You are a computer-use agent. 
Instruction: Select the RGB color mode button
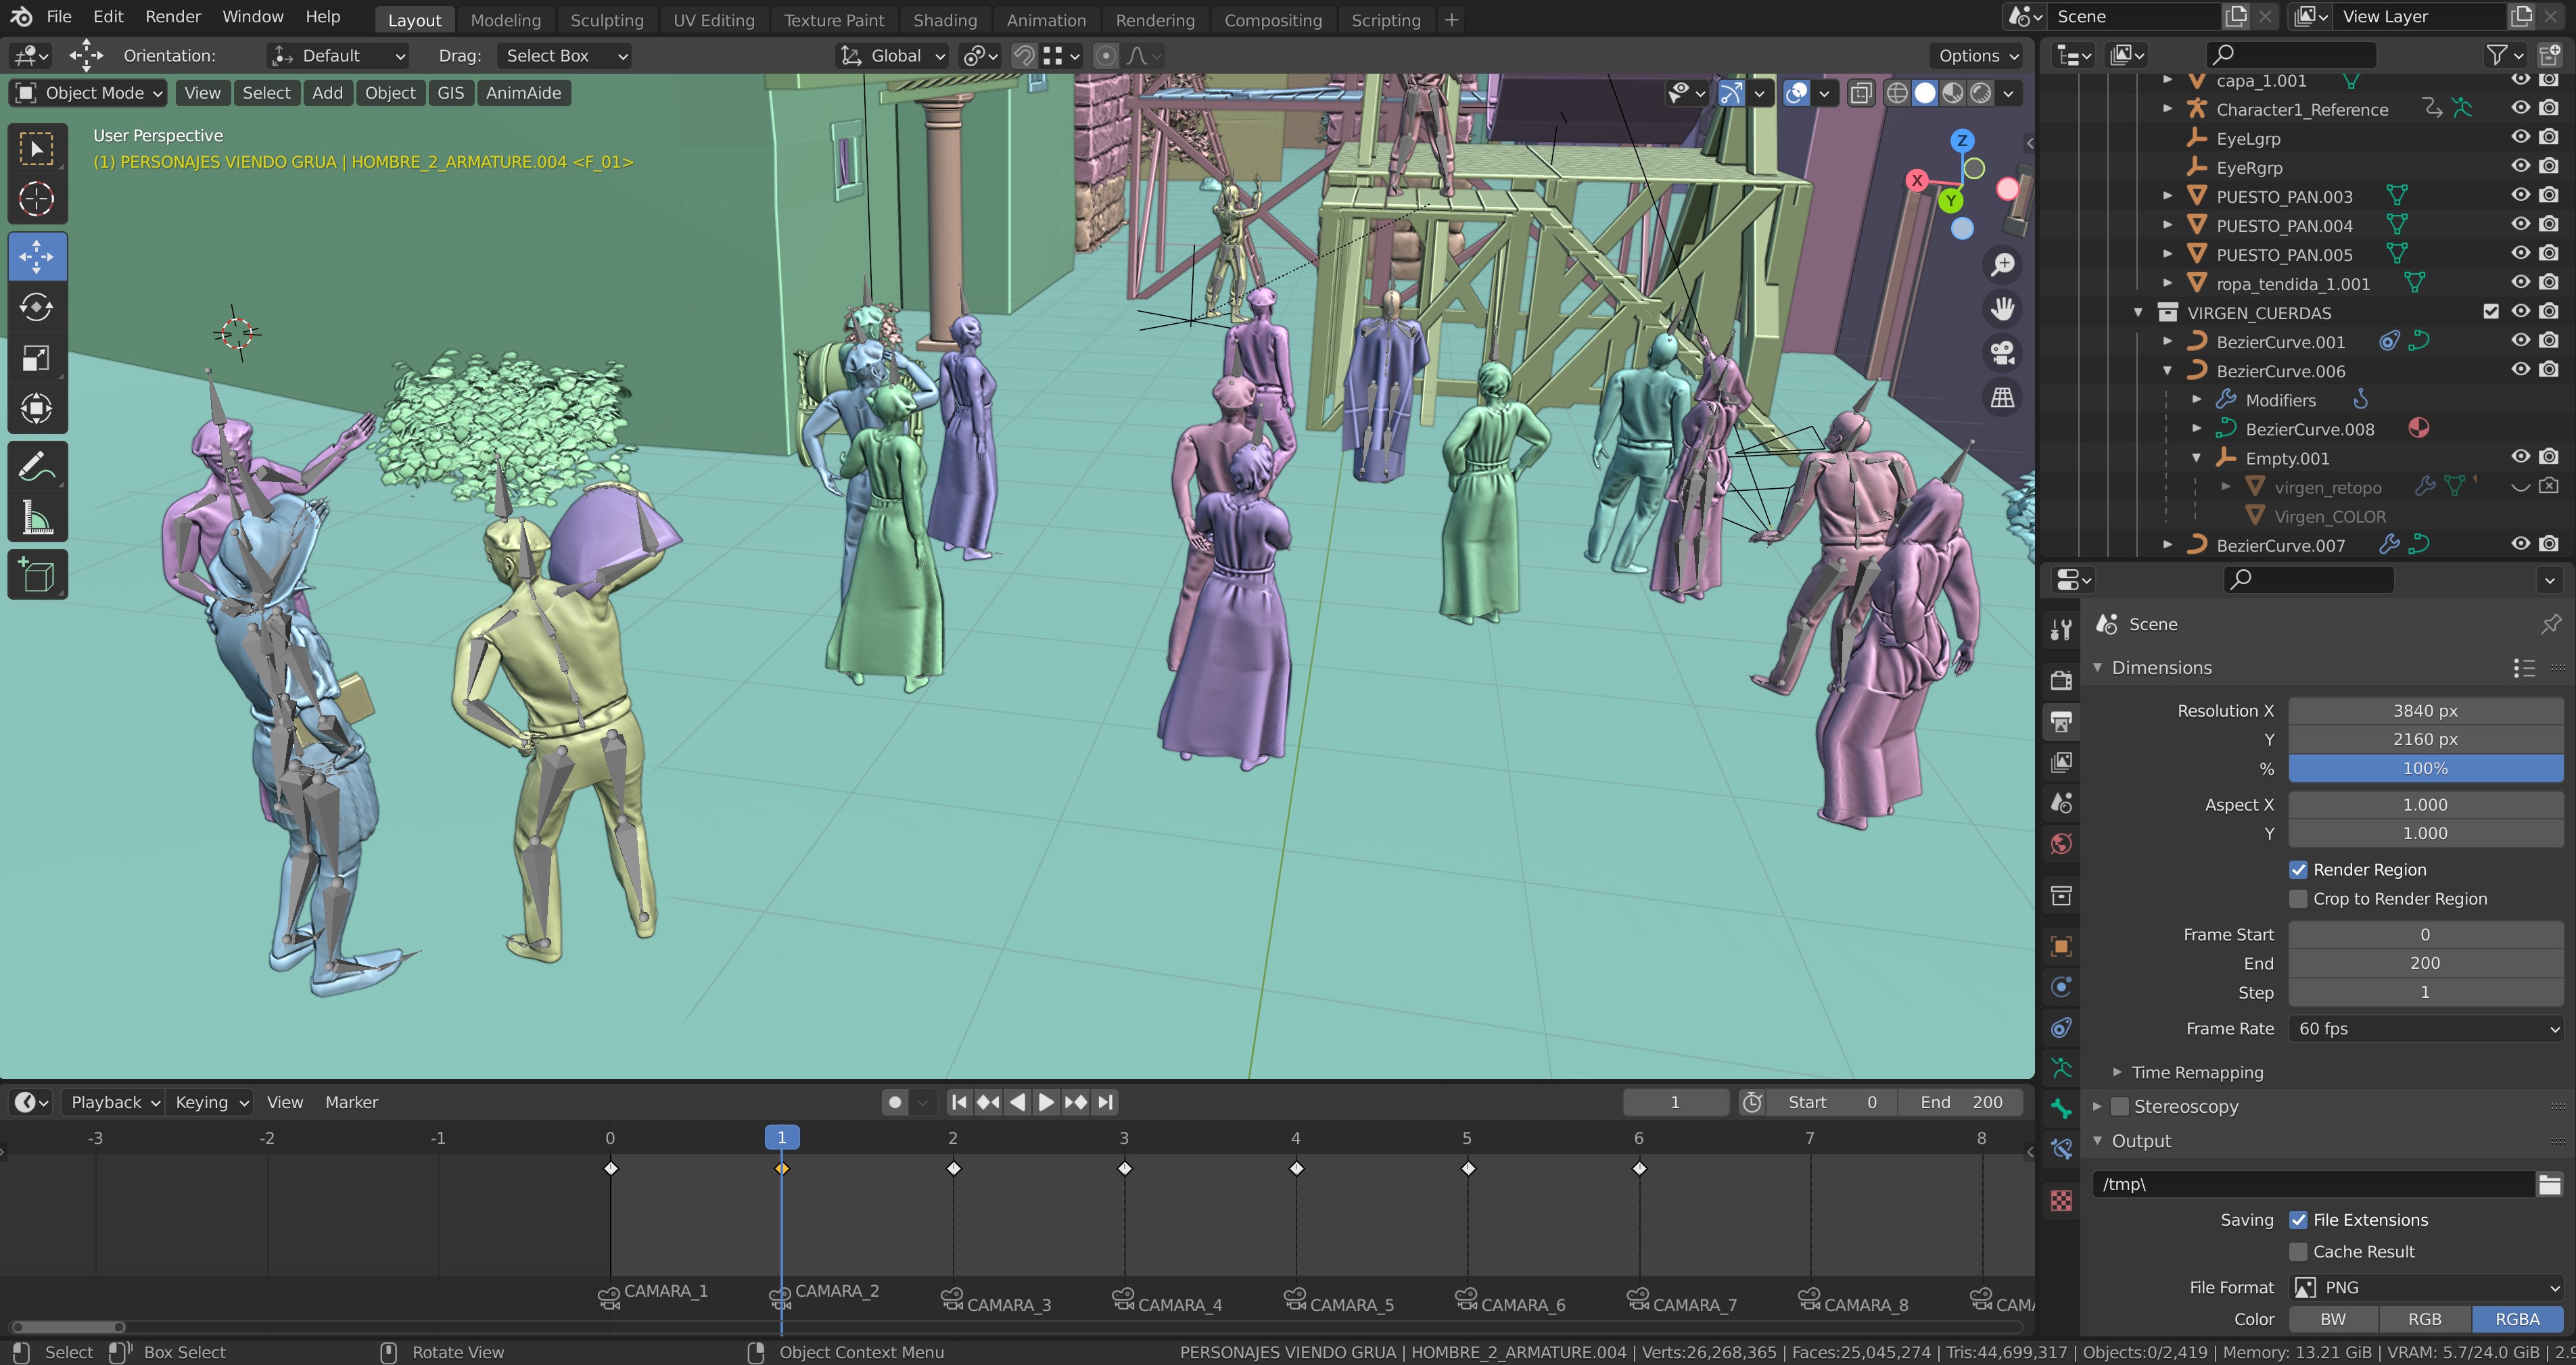coord(2424,1319)
